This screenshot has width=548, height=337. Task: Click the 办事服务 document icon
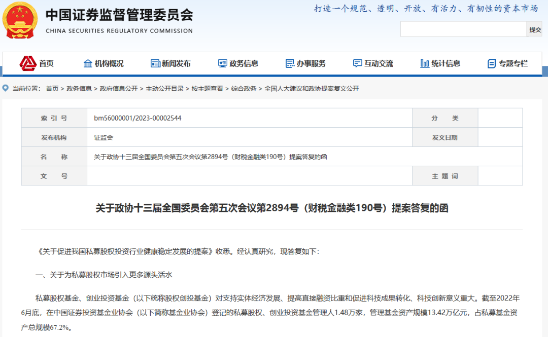tap(290, 63)
